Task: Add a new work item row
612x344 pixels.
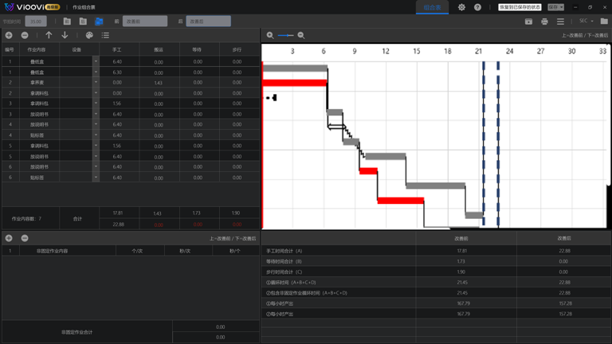Action: pyautogui.click(x=9, y=36)
